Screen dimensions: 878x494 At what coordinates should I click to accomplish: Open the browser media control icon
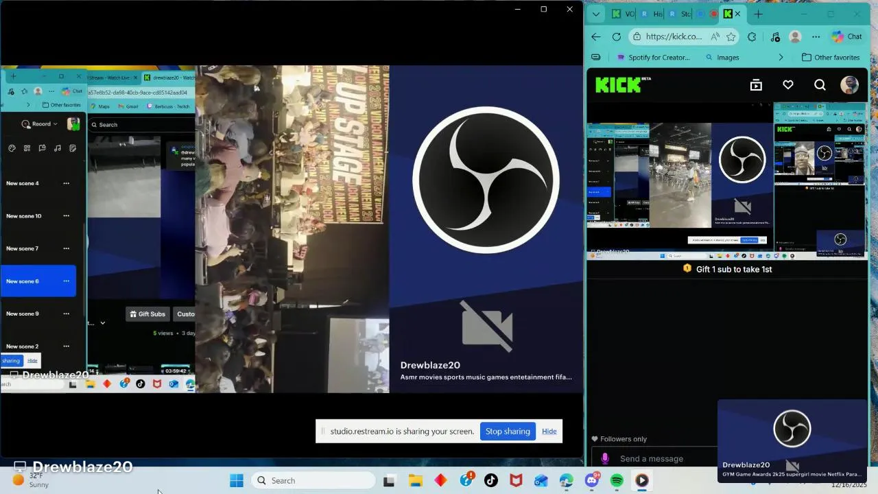tap(775, 37)
